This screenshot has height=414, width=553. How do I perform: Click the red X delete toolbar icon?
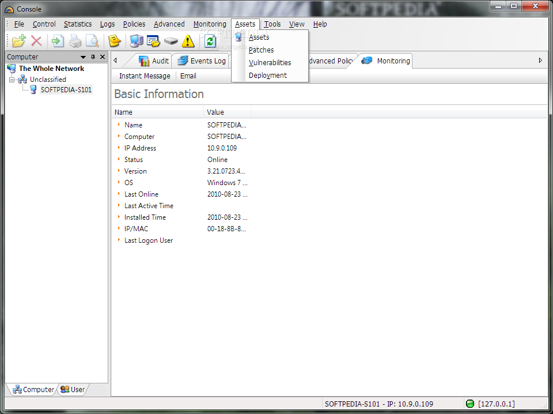click(x=37, y=42)
